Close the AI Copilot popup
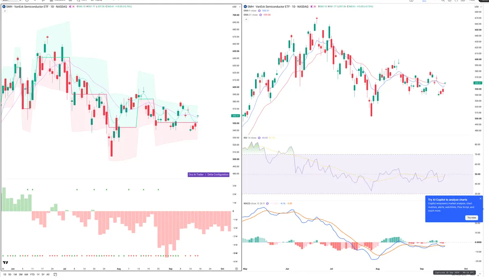Screen dimensions: 489x277 pyautogui.click(x=480, y=198)
